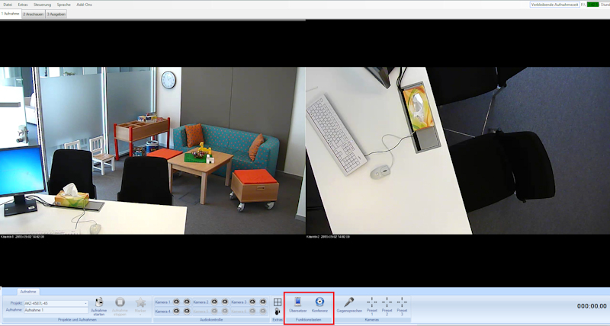The width and height of the screenshot is (610, 326).
Task: Open the Steuerung menu
Action: tap(42, 5)
